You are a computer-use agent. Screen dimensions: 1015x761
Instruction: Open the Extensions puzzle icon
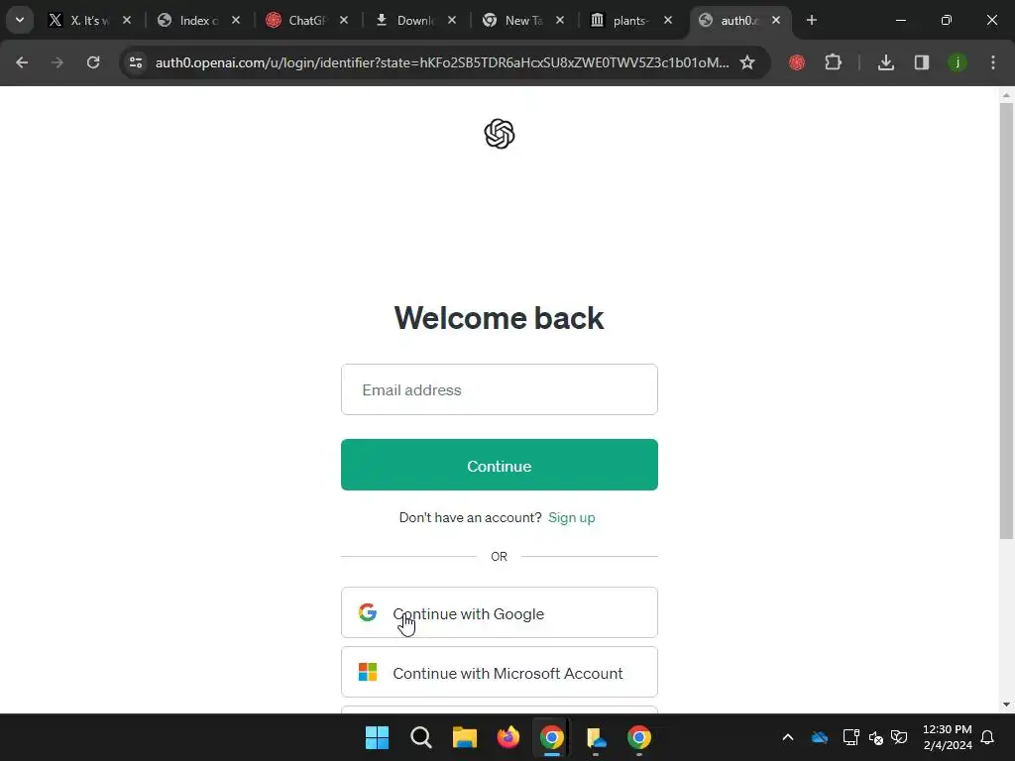pyautogui.click(x=833, y=62)
